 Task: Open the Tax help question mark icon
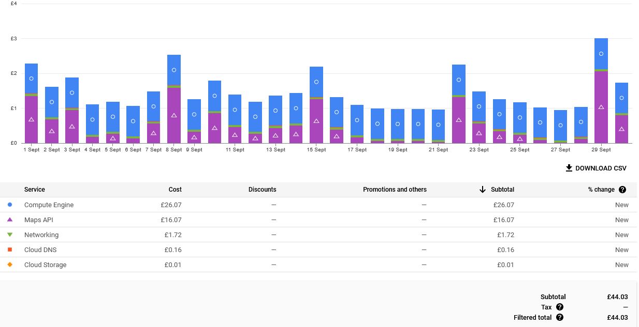click(559, 307)
